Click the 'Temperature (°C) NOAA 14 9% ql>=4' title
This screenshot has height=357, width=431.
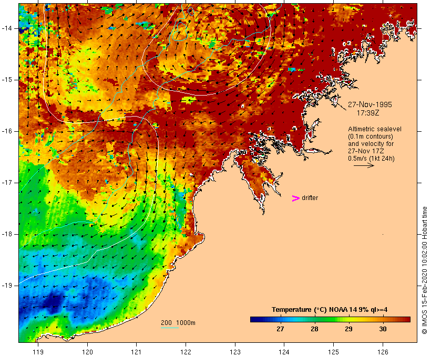pyautogui.click(x=330, y=310)
